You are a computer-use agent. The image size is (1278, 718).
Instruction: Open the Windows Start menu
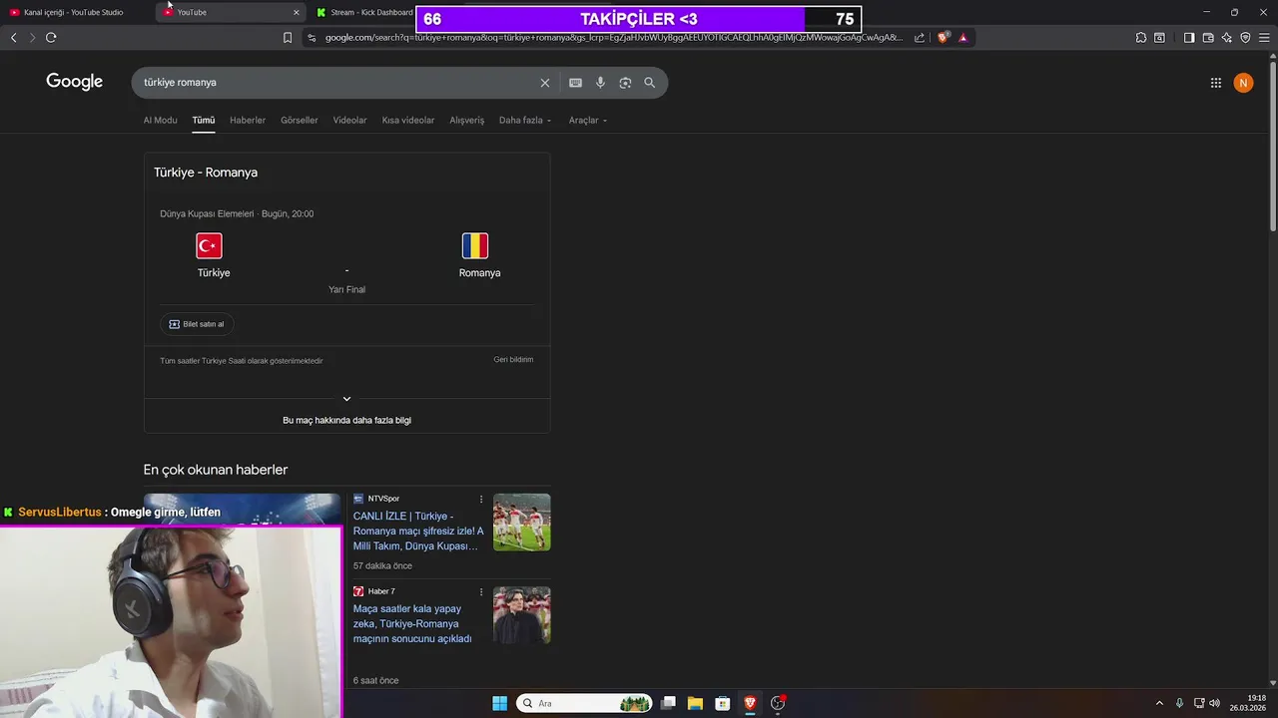[x=499, y=703]
